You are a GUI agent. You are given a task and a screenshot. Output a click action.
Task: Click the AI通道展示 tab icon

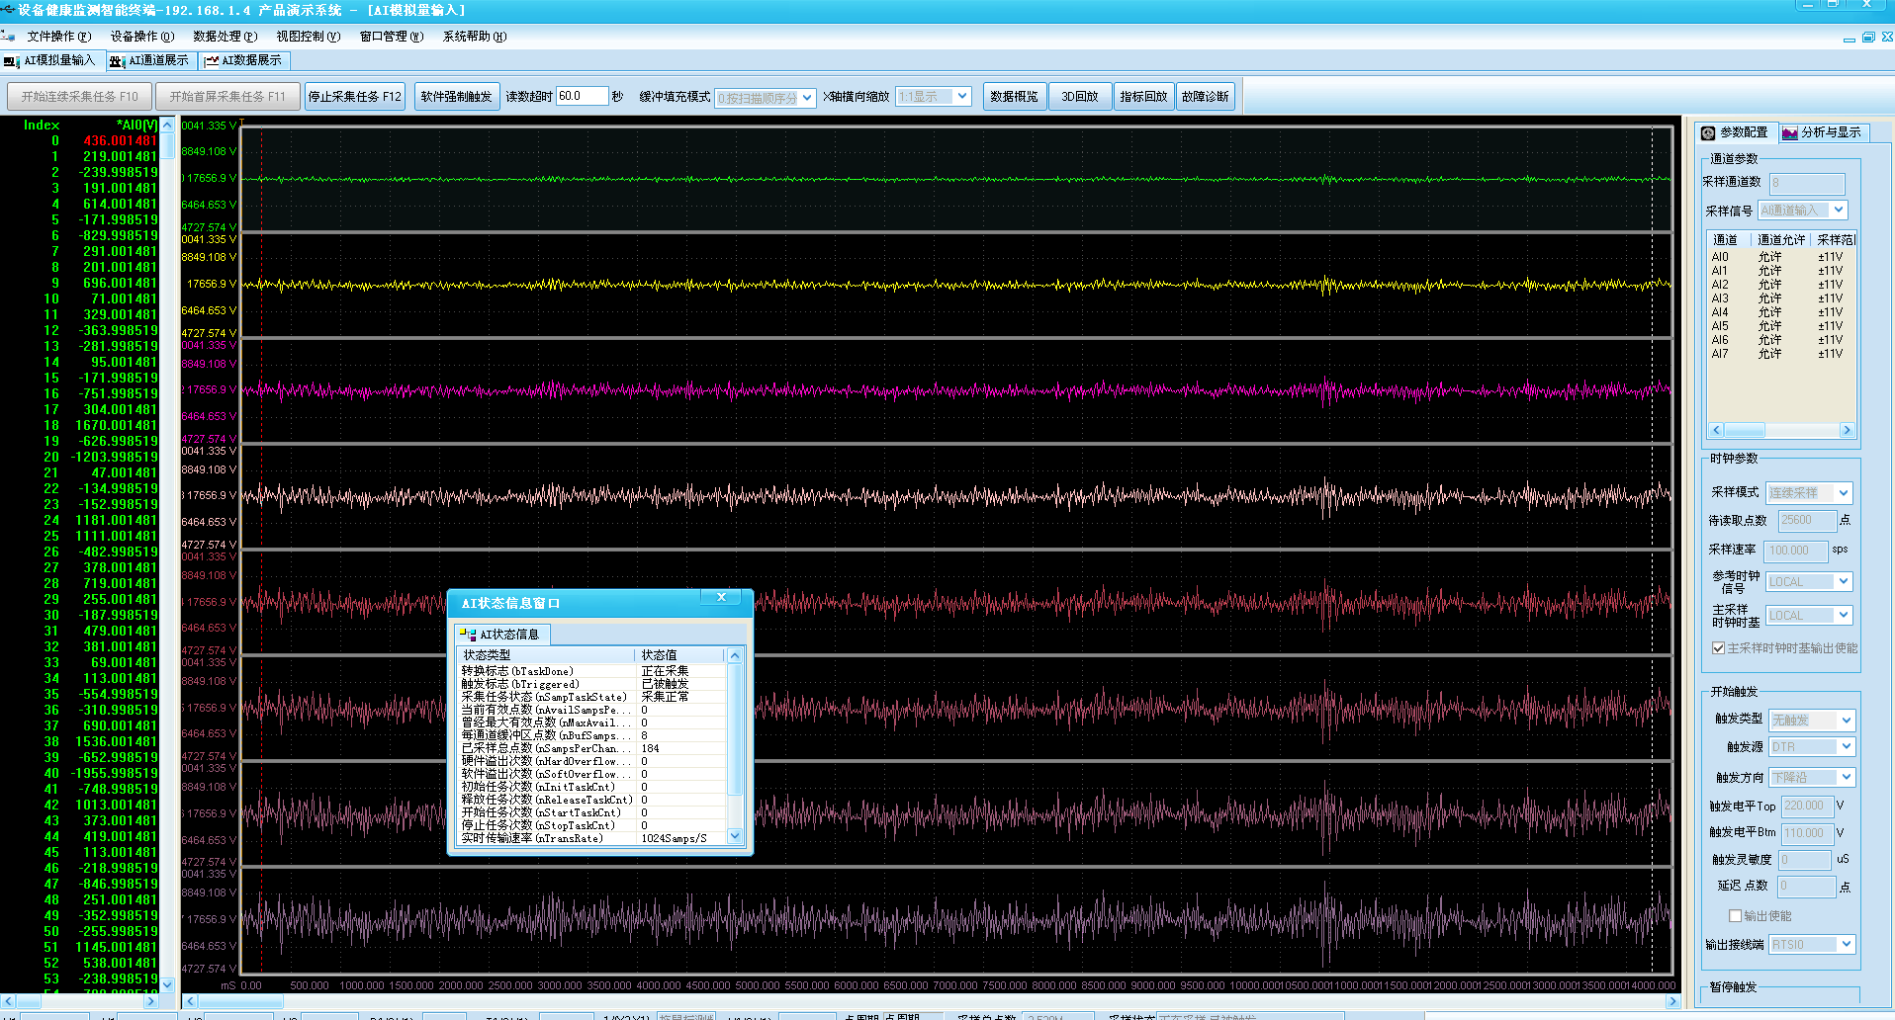[x=117, y=61]
